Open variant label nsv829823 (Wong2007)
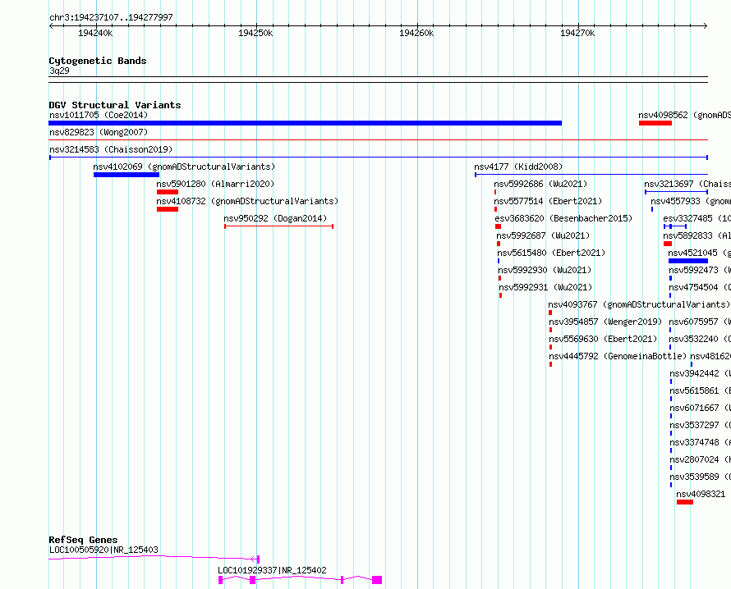731x589 pixels. point(99,132)
